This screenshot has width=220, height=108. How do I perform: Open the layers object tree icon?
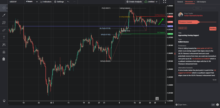(x=4, y=101)
